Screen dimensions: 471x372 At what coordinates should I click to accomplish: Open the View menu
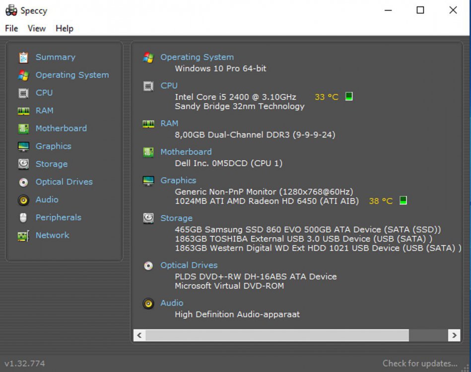[37, 28]
